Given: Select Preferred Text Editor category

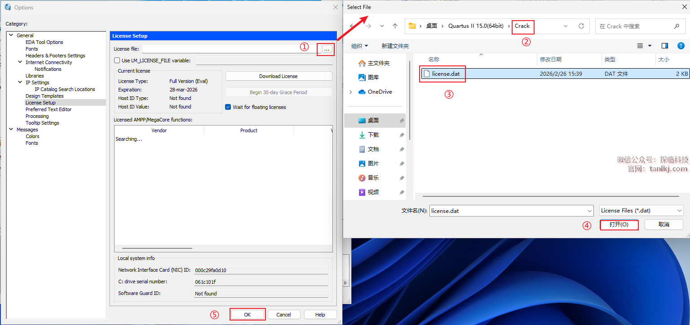Looking at the screenshot, I should click(49, 109).
